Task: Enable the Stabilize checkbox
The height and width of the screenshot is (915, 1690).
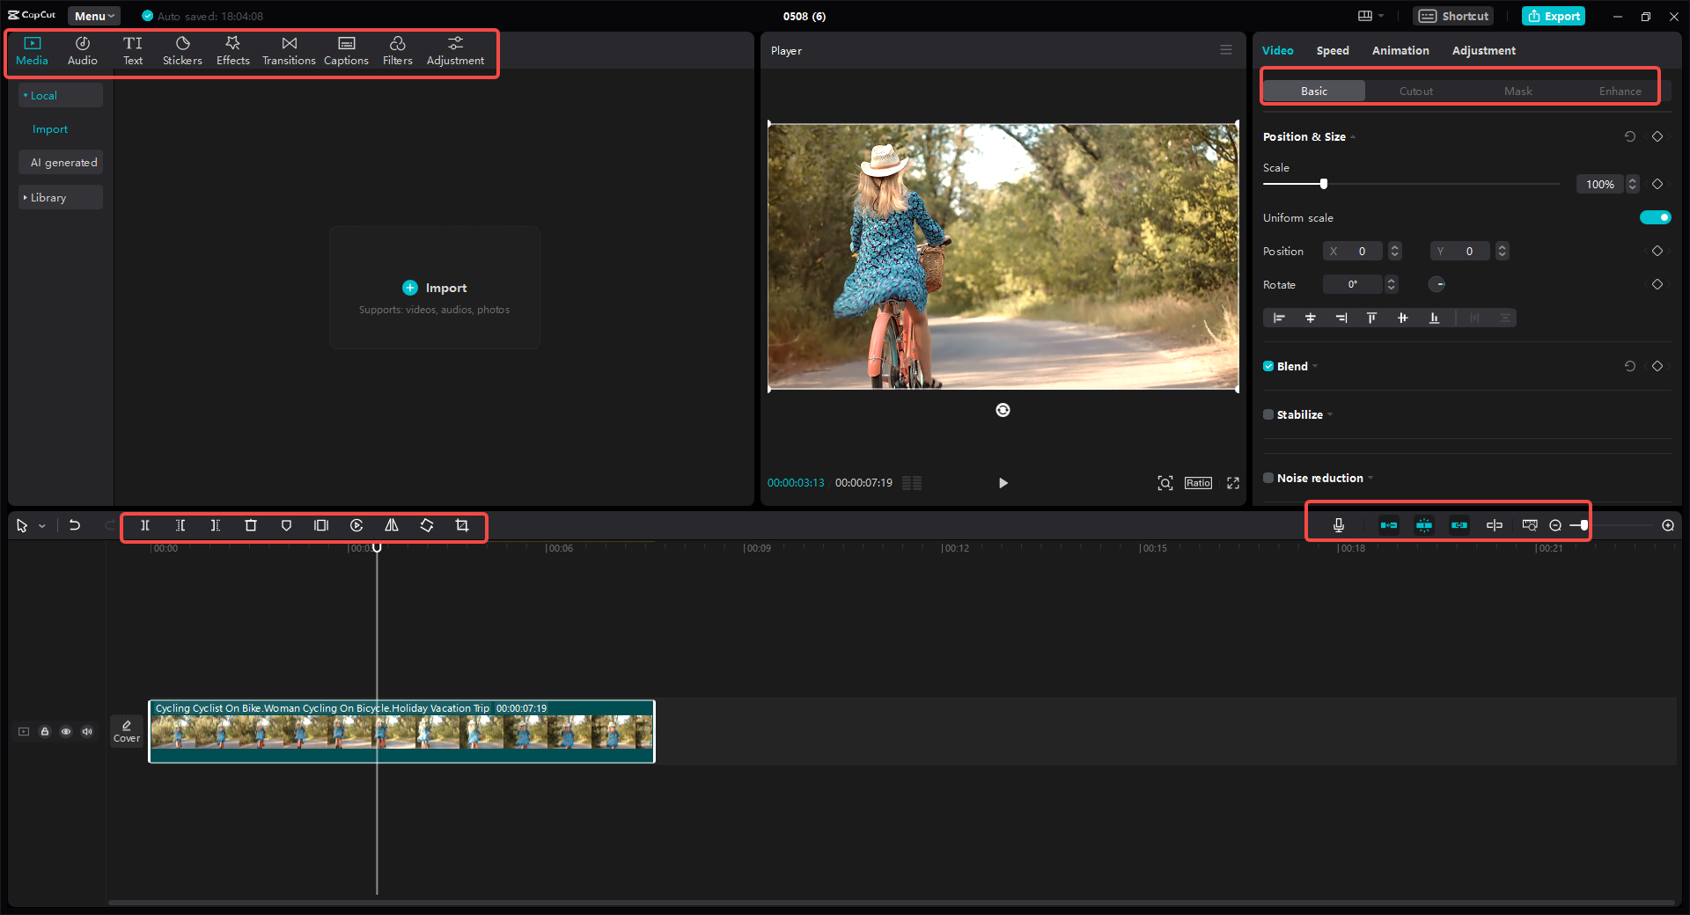Action: point(1267,414)
